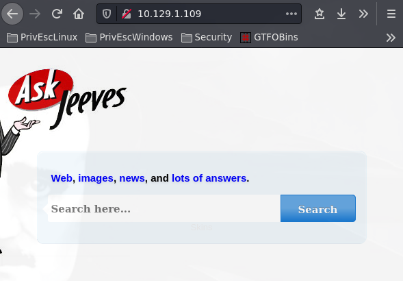Open the page actions three-dot menu
This screenshot has width=403, height=281.
[x=291, y=14]
